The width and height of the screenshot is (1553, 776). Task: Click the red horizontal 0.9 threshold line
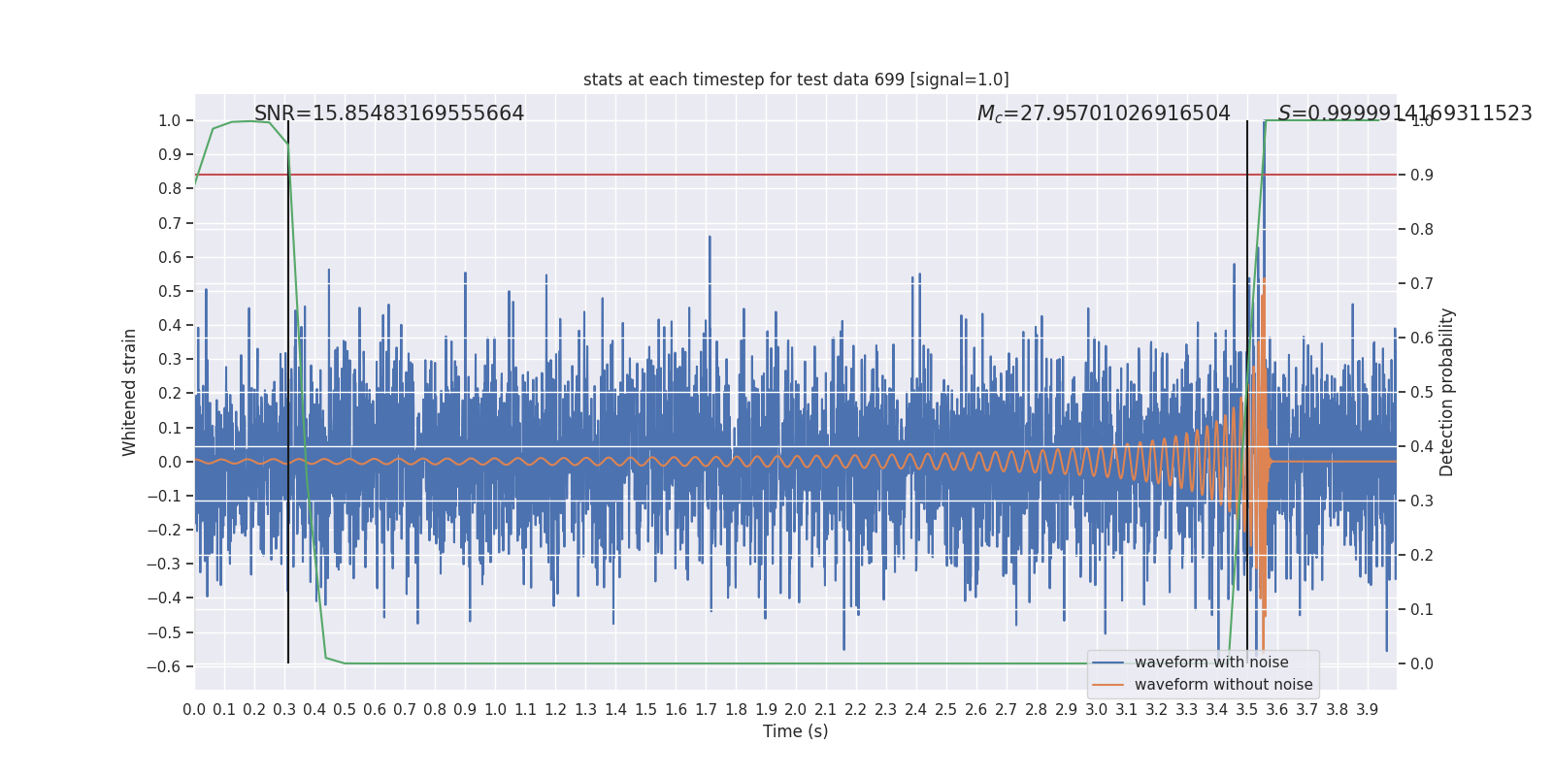(x=796, y=175)
